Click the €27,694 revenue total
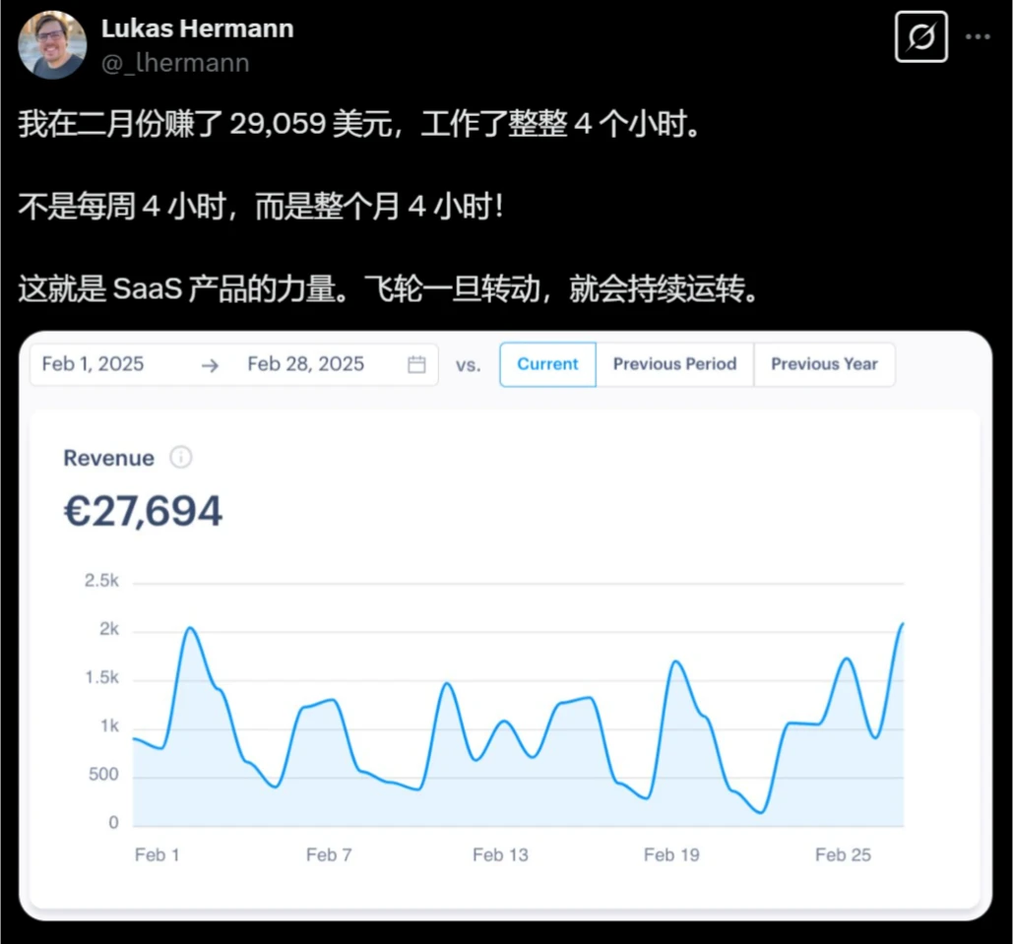This screenshot has height=944, width=1013. coord(144,512)
